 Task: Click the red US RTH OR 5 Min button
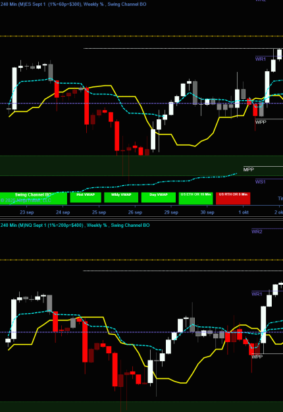[x=233, y=198]
